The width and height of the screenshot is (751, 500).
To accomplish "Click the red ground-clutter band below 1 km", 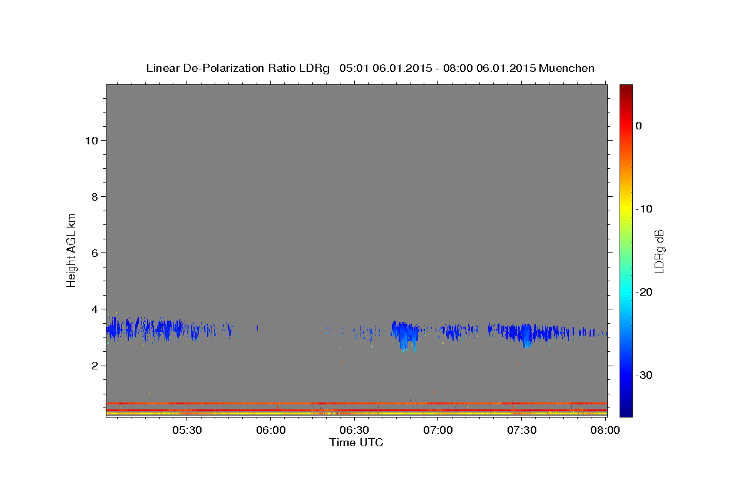I will point(356,403).
